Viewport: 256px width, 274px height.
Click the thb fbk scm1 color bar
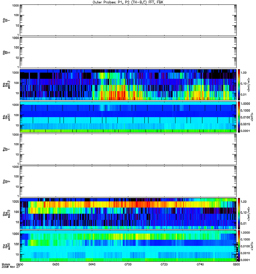[x=239, y=117]
